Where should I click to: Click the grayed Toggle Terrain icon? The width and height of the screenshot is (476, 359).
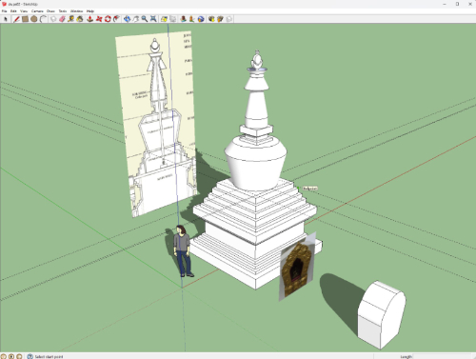pyautogui.click(x=173, y=19)
